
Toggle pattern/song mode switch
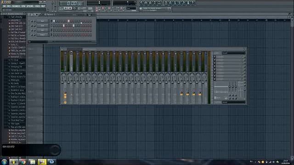click(x=61, y=8)
